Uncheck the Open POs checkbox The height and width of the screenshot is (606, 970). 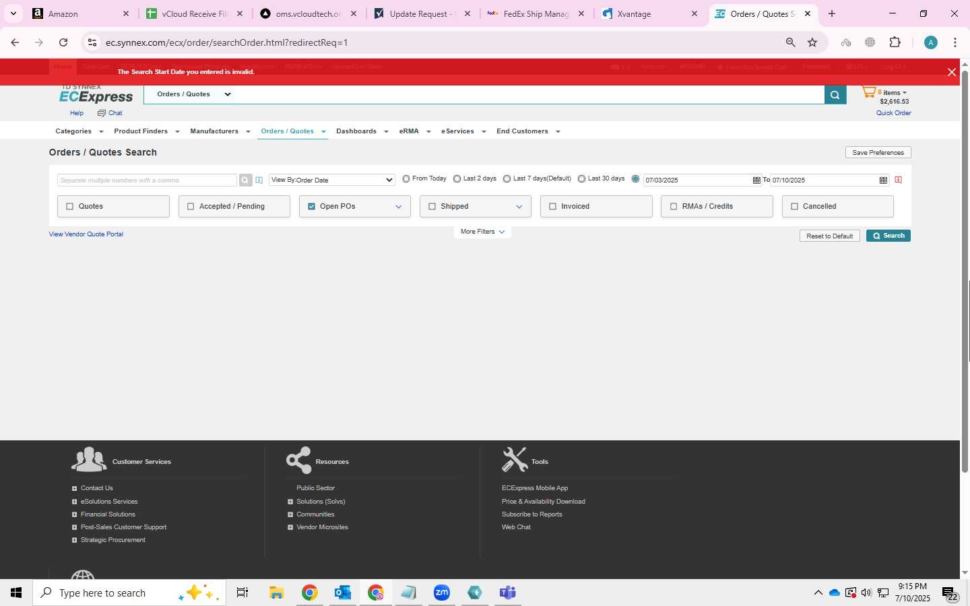point(311,207)
